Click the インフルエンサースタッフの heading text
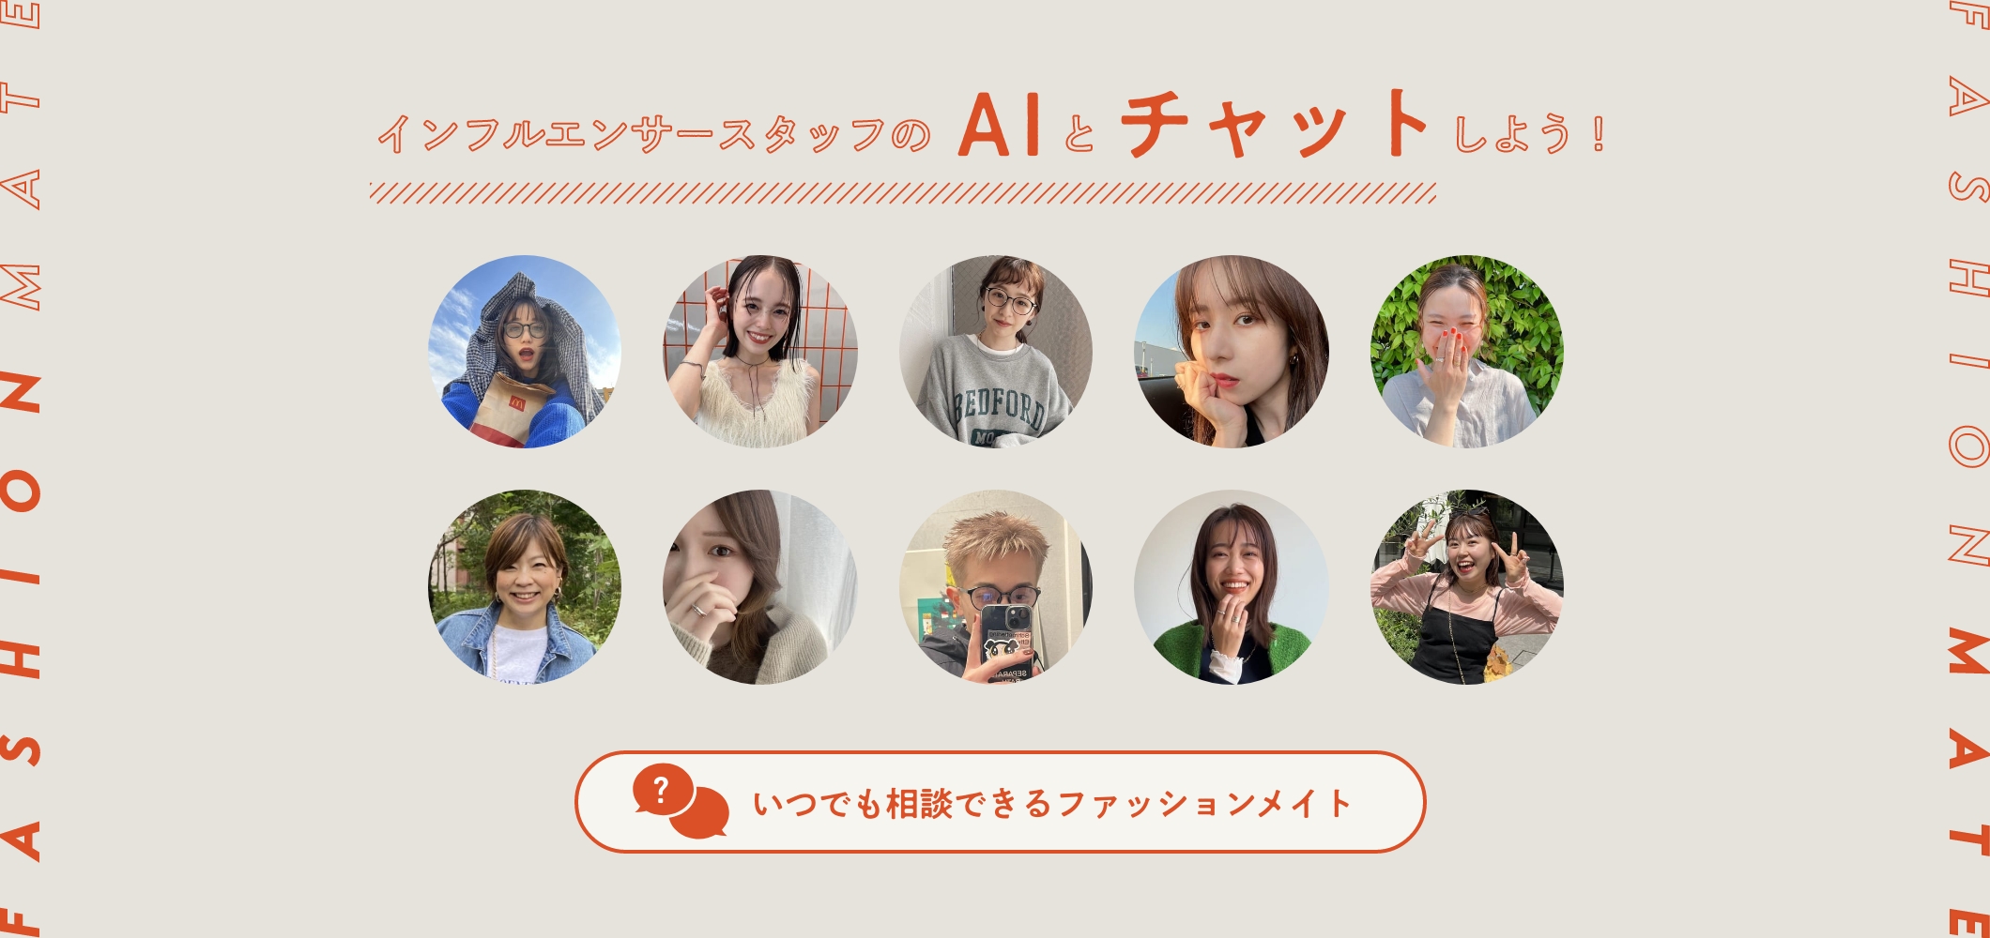The width and height of the screenshot is (1990, 938). point(654,134)
